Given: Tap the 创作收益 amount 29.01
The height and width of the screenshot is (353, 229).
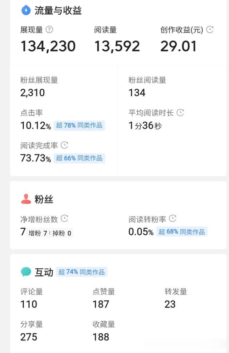Looking at the screenshot, I should 179,46.
